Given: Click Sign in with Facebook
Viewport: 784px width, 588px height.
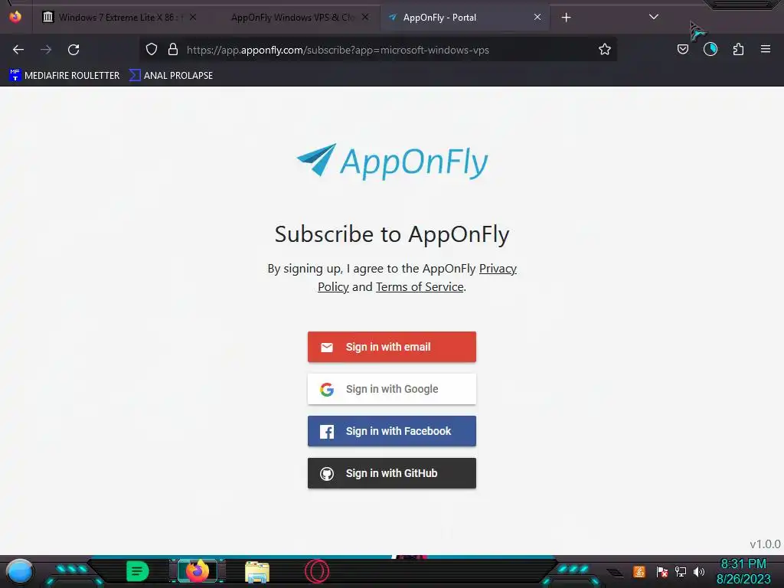Looking at the screenshot, I should tap(392, 431).
